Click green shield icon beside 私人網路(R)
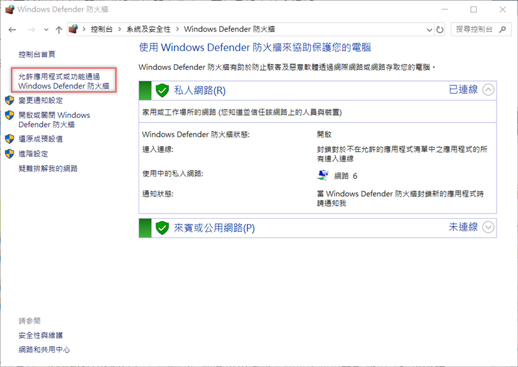This screenshot has height=367, width=518. click(162, 90)
